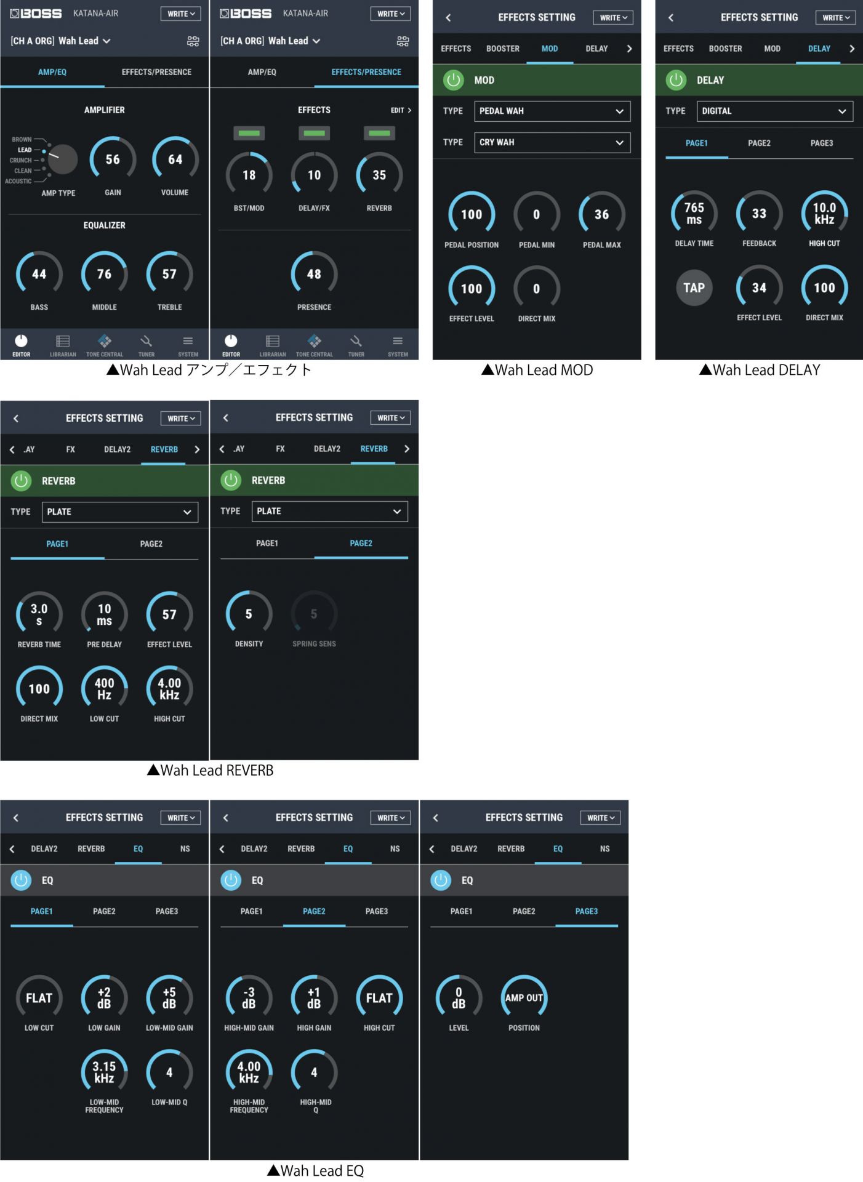Open WRITE dropdown in the AMP/EQ screen

coord(181,14)
